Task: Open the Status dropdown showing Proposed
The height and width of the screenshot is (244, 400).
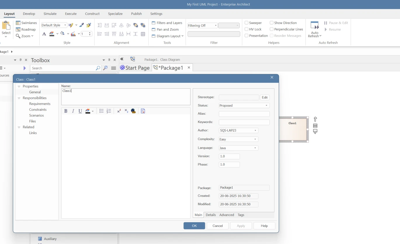Action: tap(244, 106)
